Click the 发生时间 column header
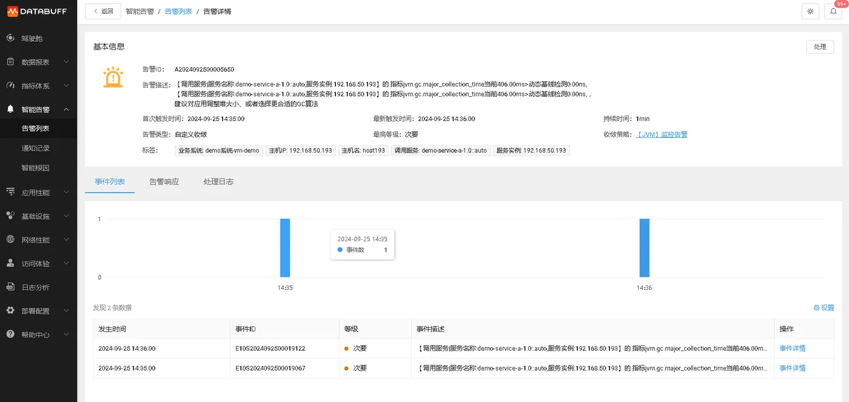This screenshot has width=849, height=402. point(161,329)
